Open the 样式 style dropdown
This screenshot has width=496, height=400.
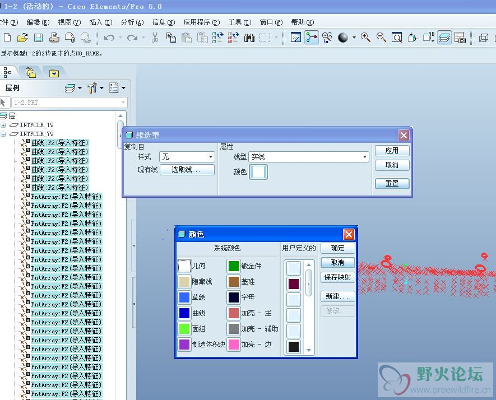tap(187, 157)
